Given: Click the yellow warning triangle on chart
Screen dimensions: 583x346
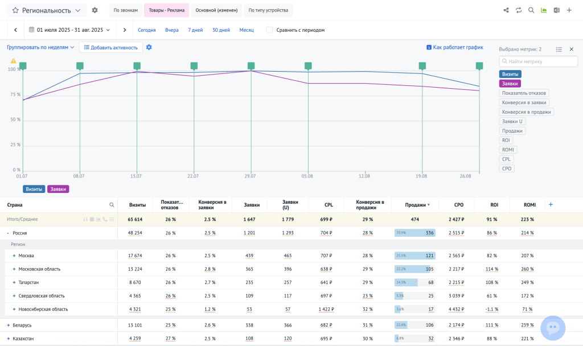Looking at the screenshot, I should pos(14,60).
